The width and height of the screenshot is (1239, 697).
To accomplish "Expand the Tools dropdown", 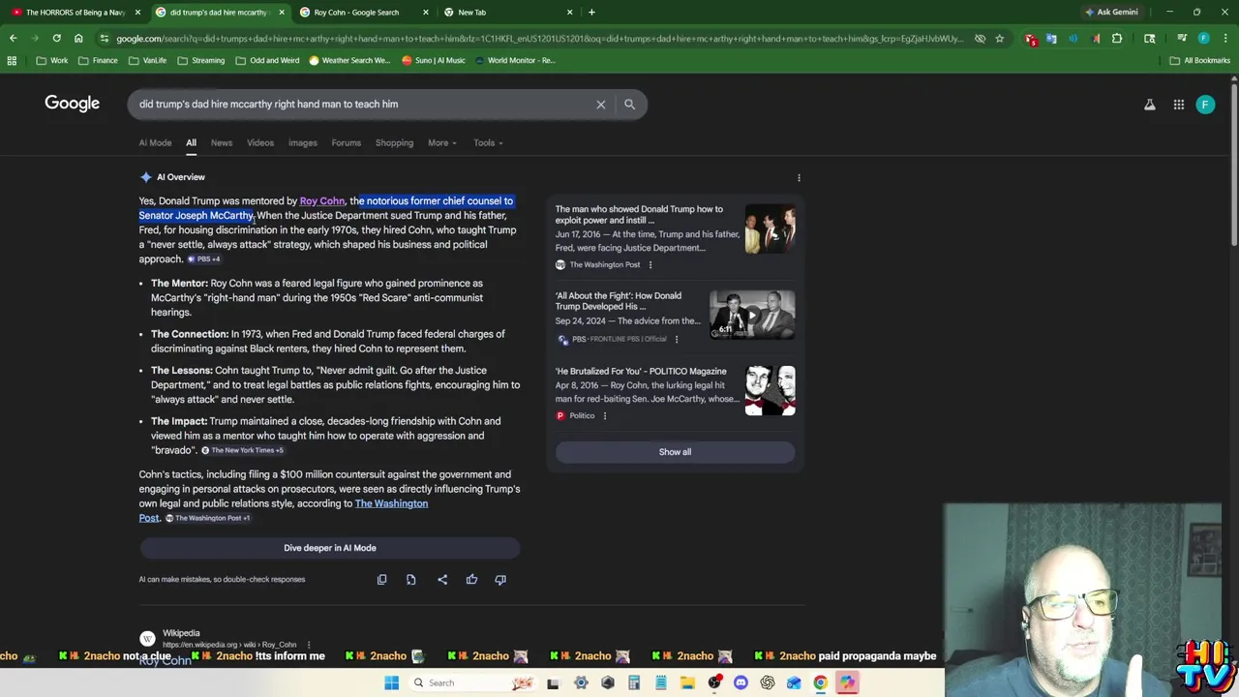I will 488,142.
